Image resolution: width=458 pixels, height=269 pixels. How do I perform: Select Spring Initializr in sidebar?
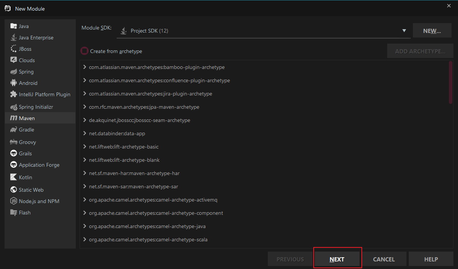[x=36, y=107]
